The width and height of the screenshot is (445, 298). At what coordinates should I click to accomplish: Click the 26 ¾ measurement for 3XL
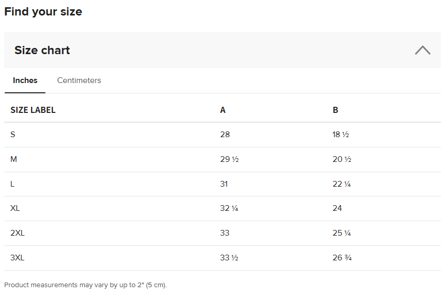pos(342,258)
